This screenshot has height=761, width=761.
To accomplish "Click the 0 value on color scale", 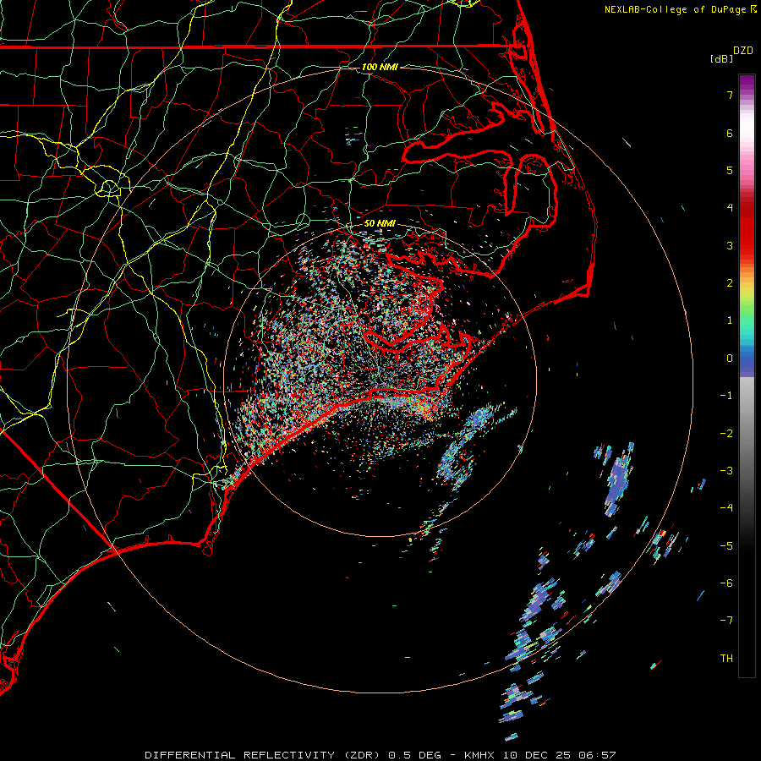I will click(x=730, y=359).
